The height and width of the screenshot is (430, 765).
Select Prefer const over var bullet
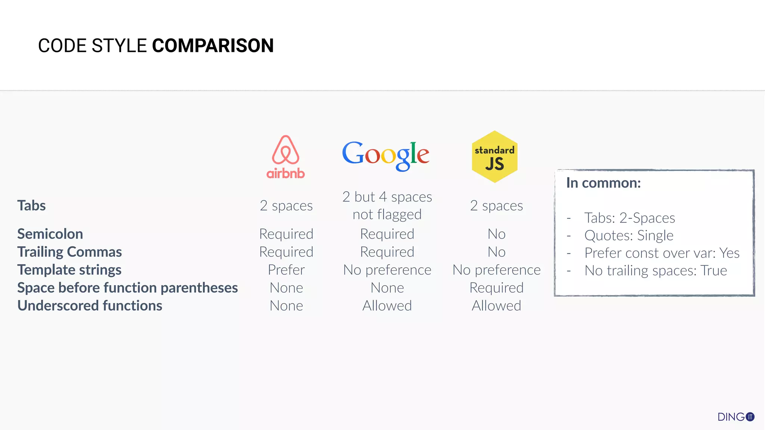662,253
